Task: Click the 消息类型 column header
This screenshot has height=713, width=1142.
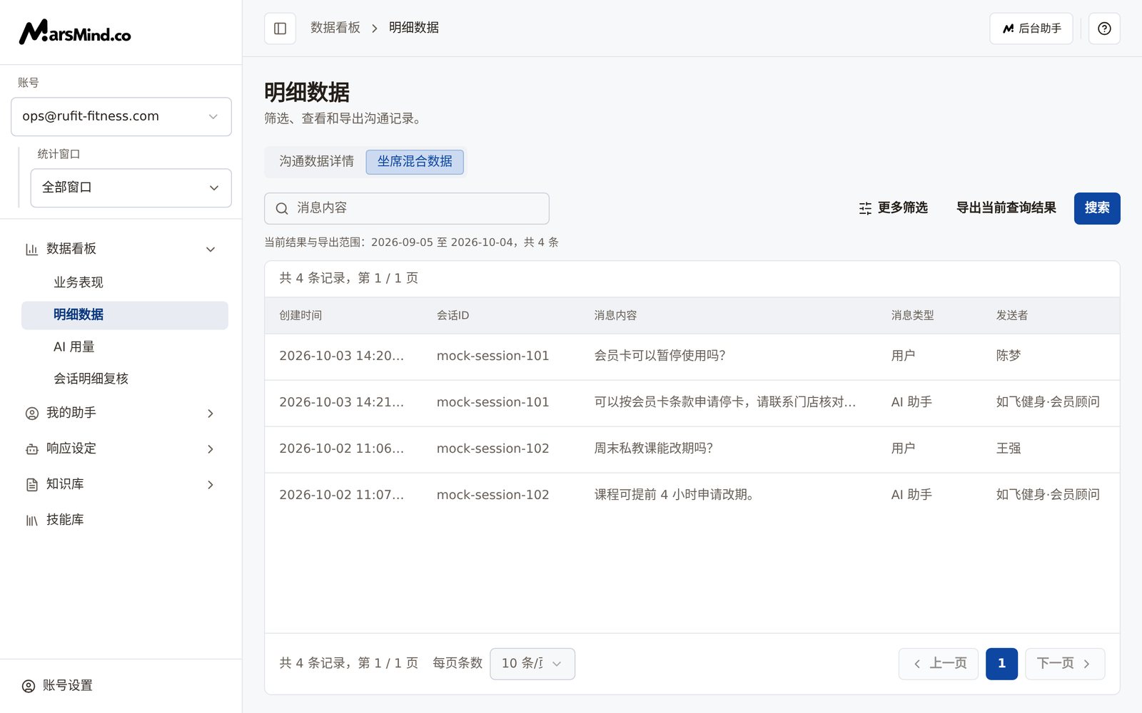Action: click(x=912, y=315)
